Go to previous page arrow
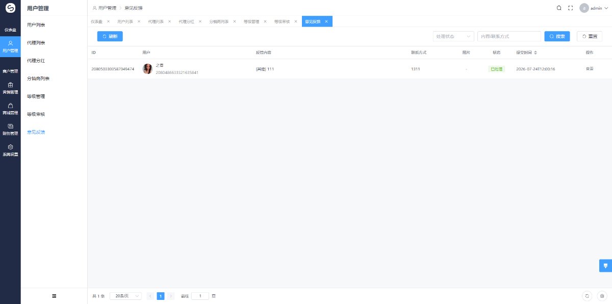Image resolution: width=612 pixels, height=304 pixels. (150, 296)
